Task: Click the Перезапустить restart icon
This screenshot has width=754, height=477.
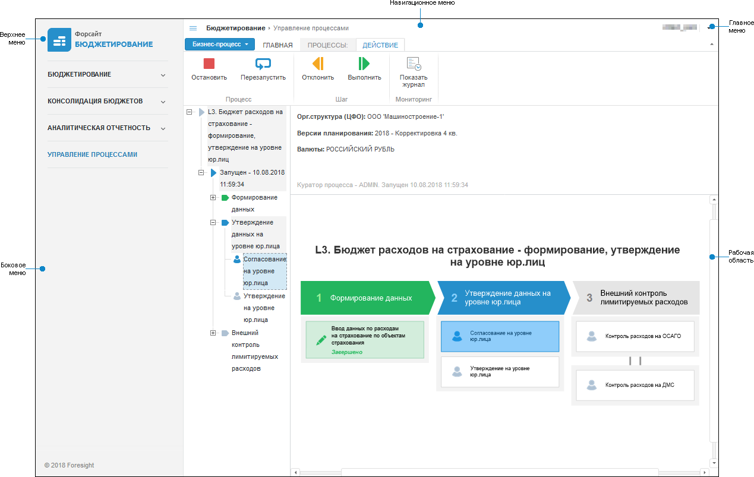Action: pyautogui.click(x=263, y=64)
